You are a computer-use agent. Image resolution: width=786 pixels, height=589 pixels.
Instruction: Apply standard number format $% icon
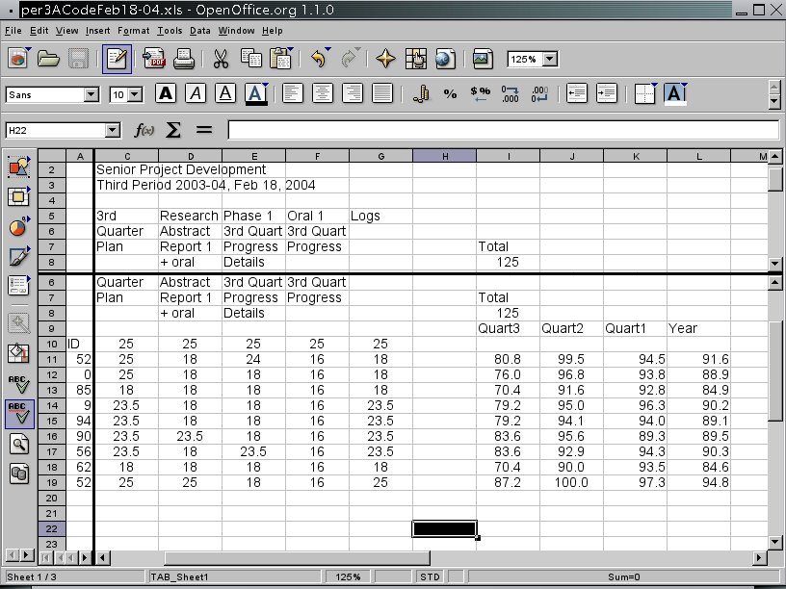coord(481,93)
